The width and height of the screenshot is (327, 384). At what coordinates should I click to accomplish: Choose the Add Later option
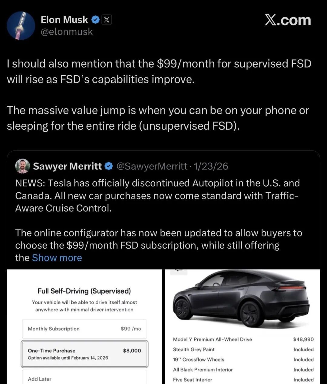tap(84, 377)
